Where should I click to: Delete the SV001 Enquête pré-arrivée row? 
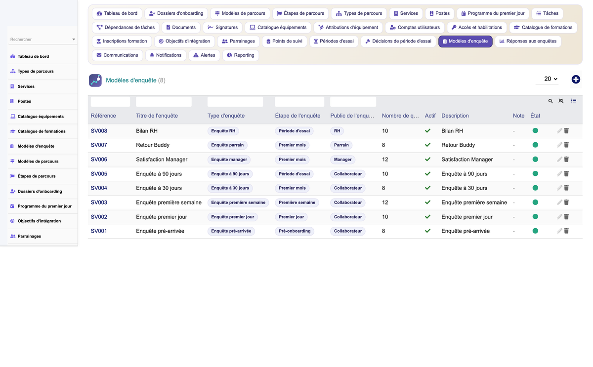coord(566,231)
